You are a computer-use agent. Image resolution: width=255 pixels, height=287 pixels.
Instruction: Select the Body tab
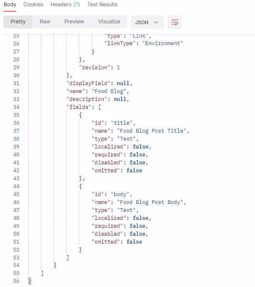(x=10, y=5)
